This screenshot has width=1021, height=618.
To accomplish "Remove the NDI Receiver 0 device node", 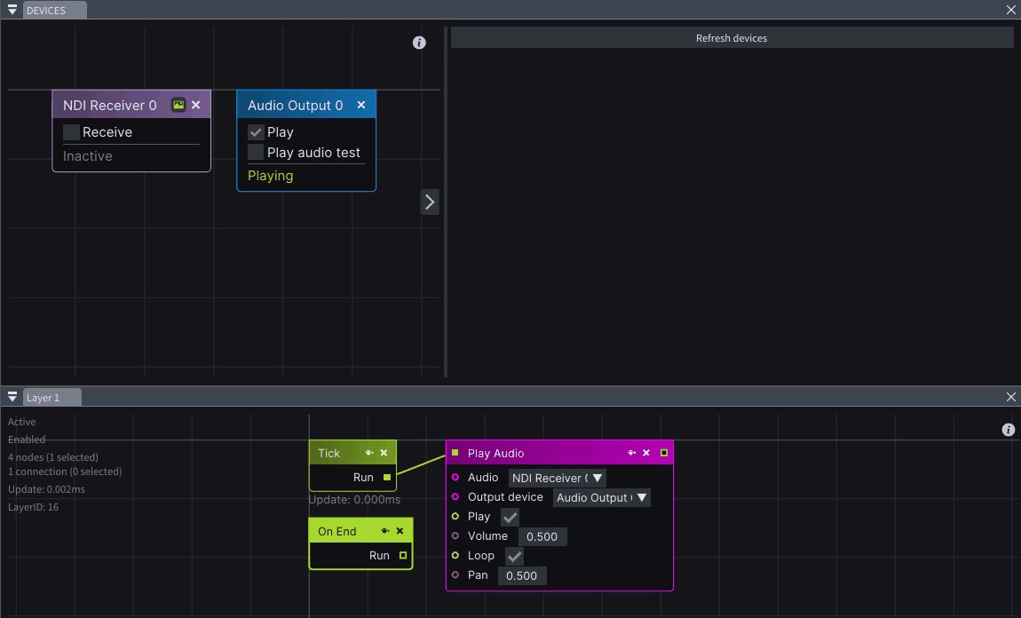I will [196, 105].
